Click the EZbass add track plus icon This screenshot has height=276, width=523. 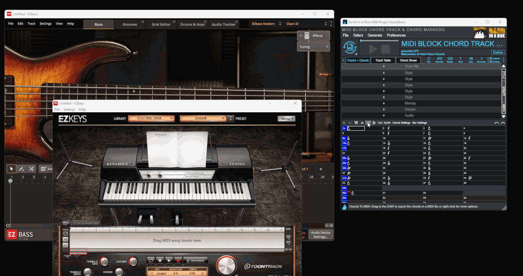coord(321,169)
